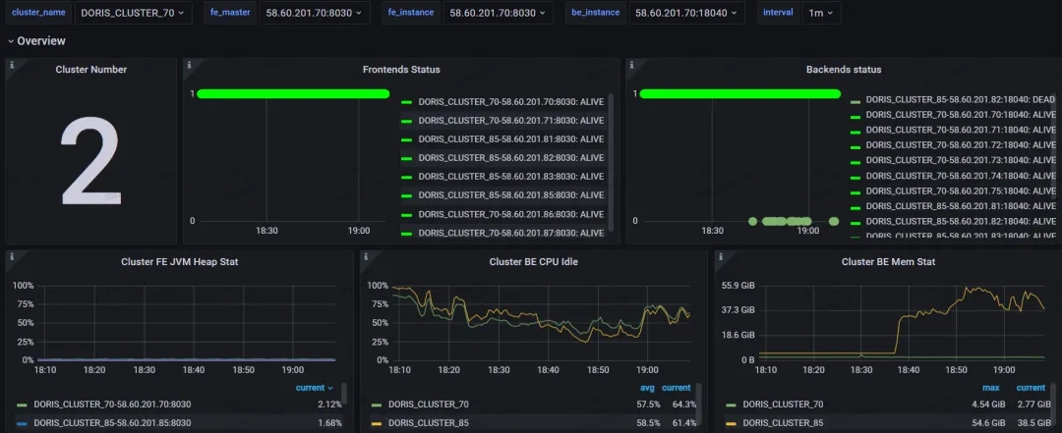Sort BE Mem Stat legend by max column
The width and height of the screenshot is (1062, 433).
pos(991,388)
